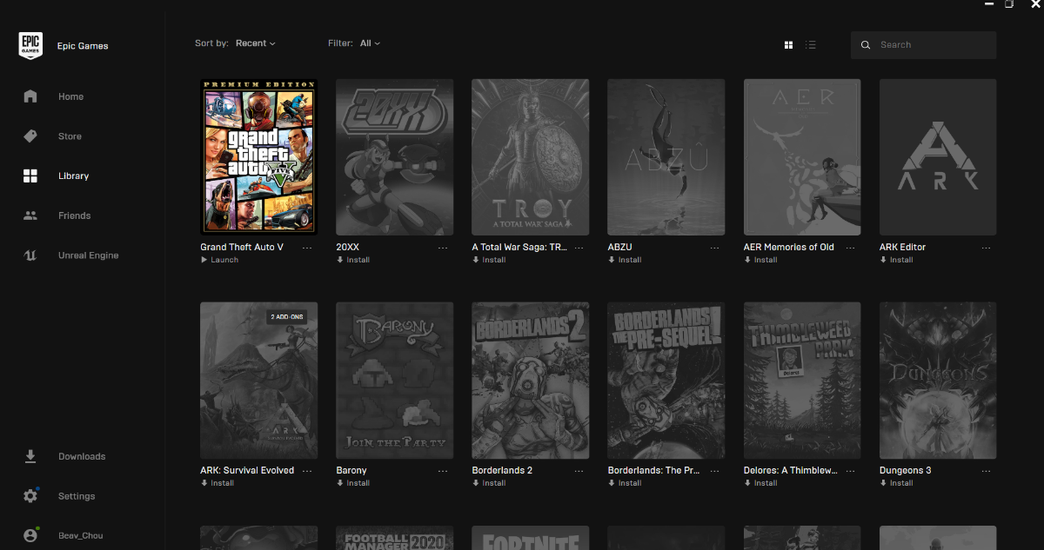Viewport: 1044px width, 550px height.
Task: Open Settings via the gear icon
Action: point(30,496)
